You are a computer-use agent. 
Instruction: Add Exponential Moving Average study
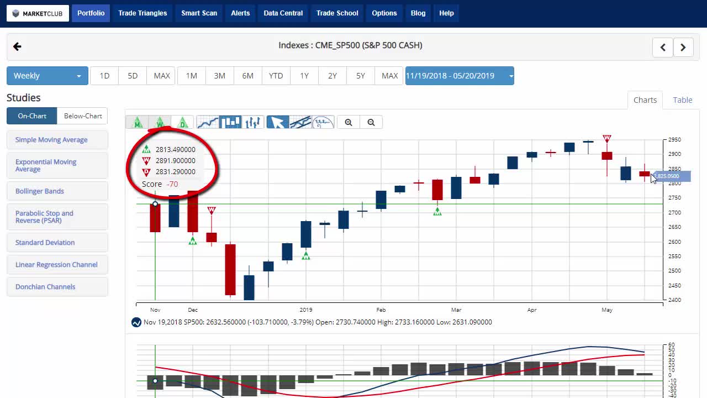[x=57, y=165]
